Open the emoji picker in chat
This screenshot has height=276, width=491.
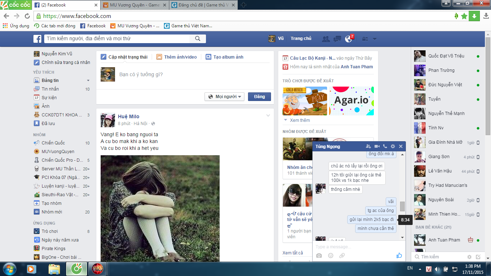click(330, 256)
